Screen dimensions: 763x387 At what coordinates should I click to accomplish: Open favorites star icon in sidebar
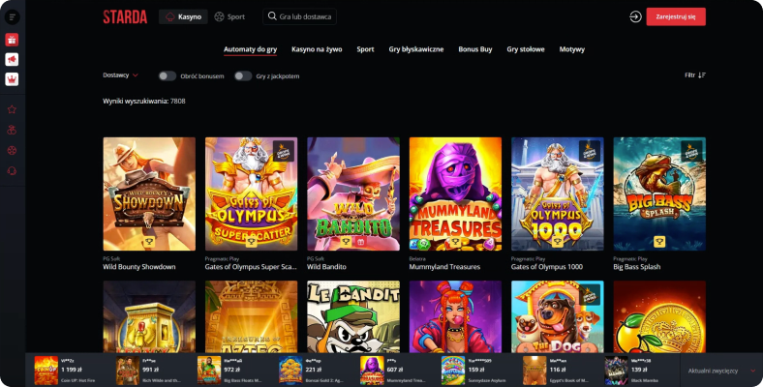tap(13, 109)
